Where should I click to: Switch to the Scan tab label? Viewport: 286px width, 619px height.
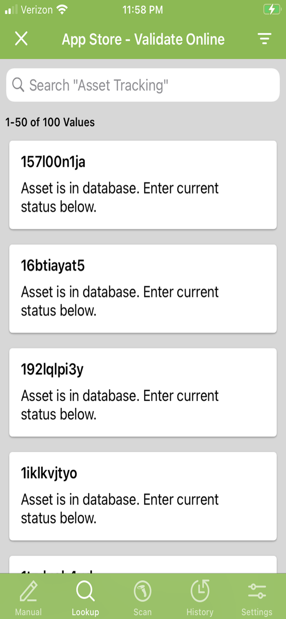[x=142, y=612]
